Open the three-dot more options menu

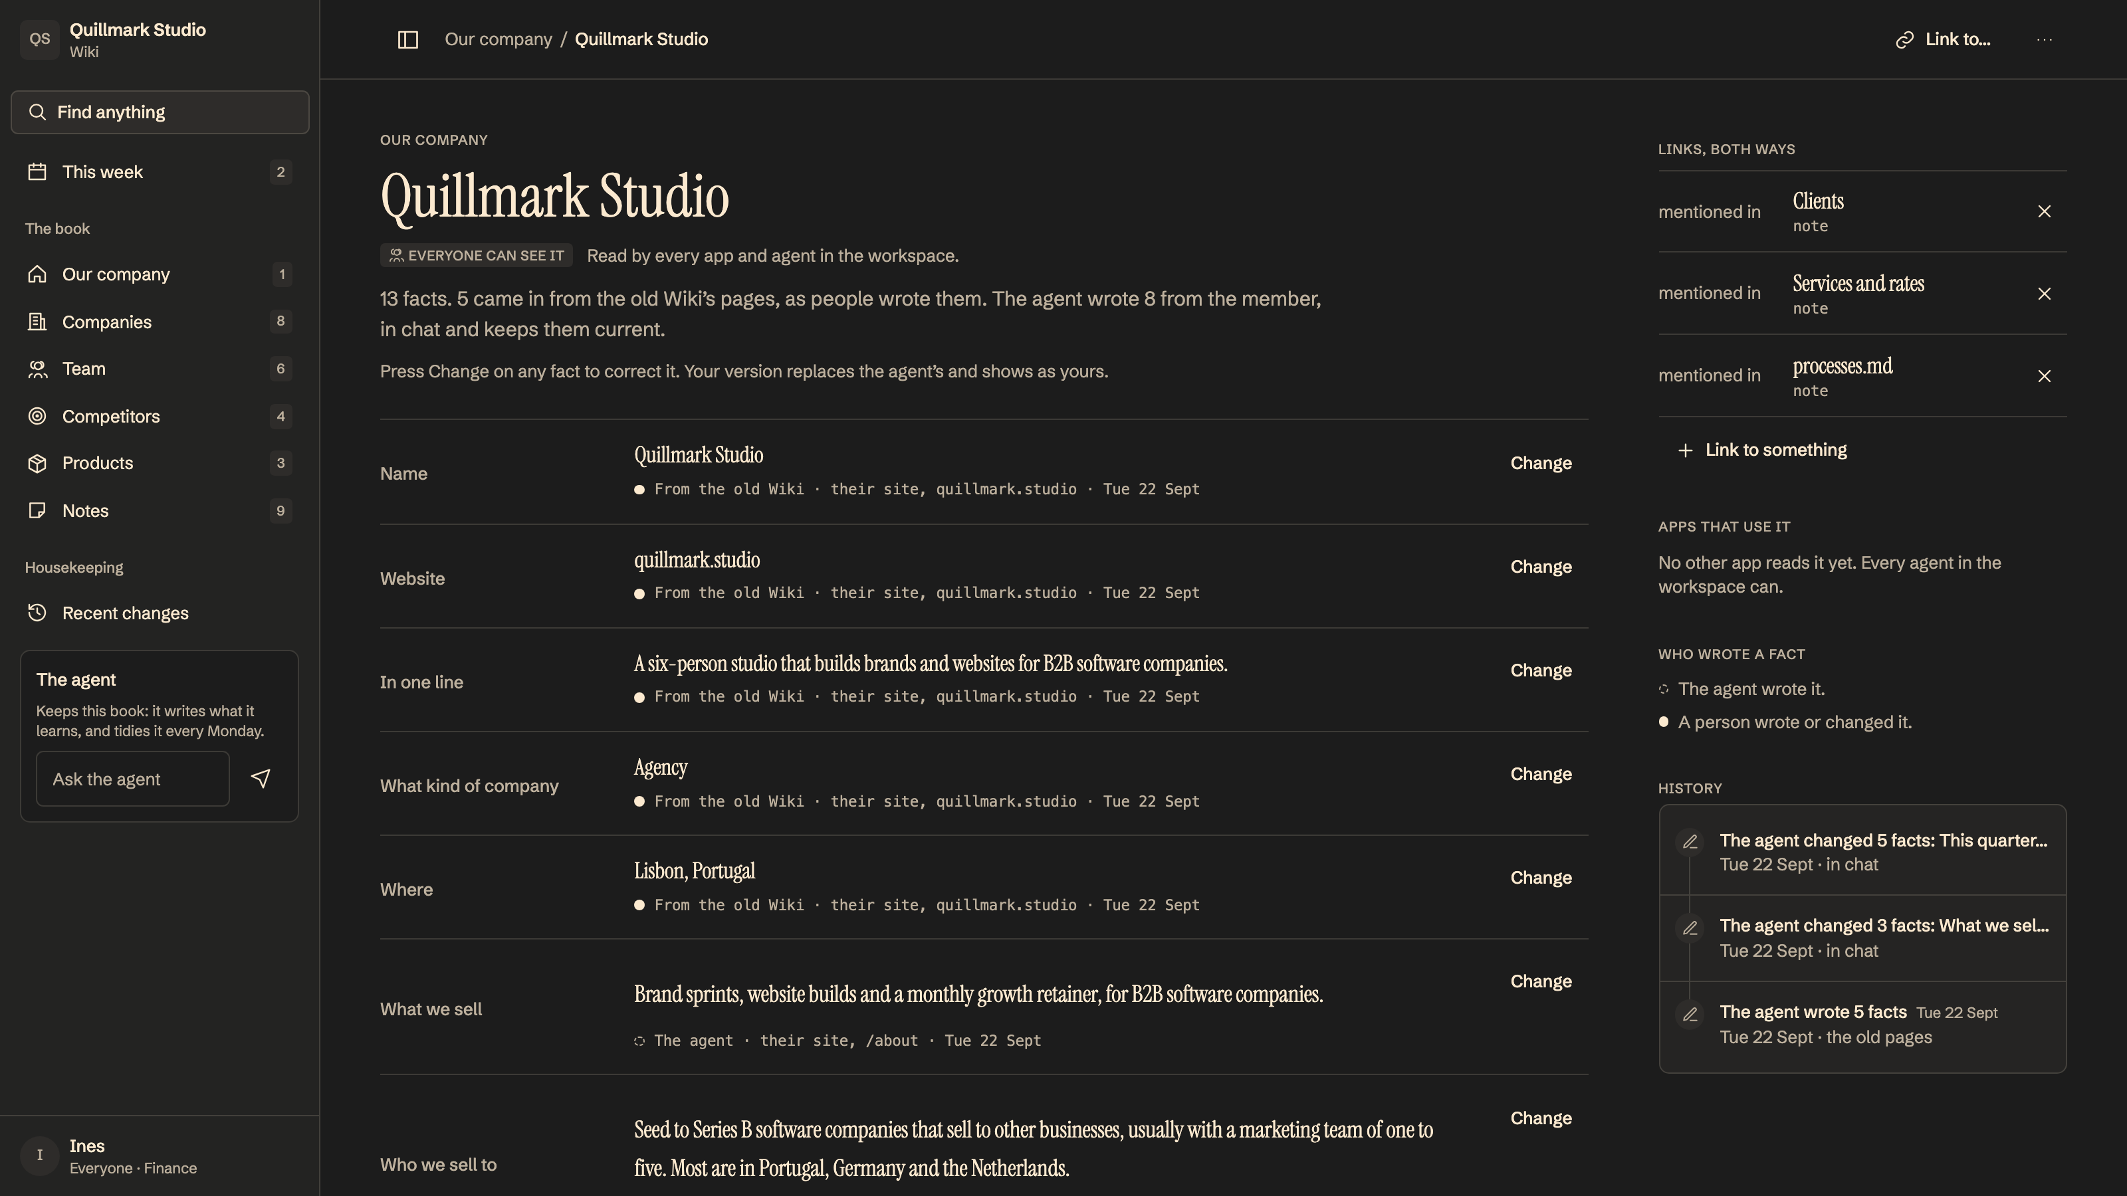(x=2045, y=40)
